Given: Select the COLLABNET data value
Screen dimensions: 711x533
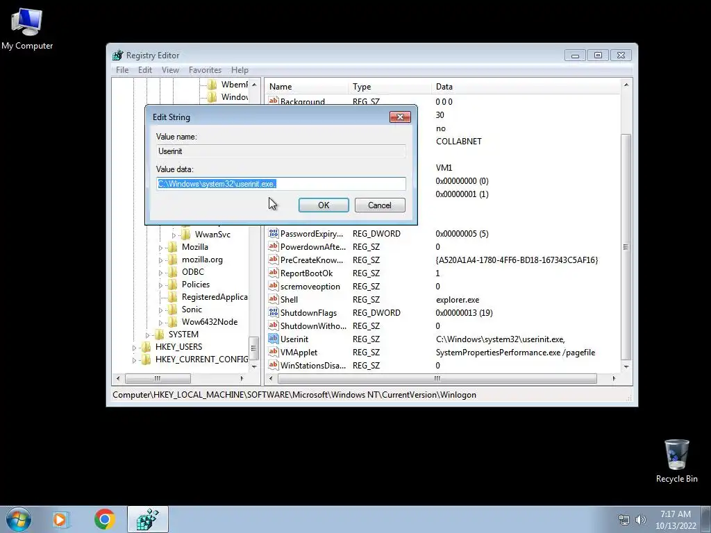Looking at the screenshot, I should (458, 142).
